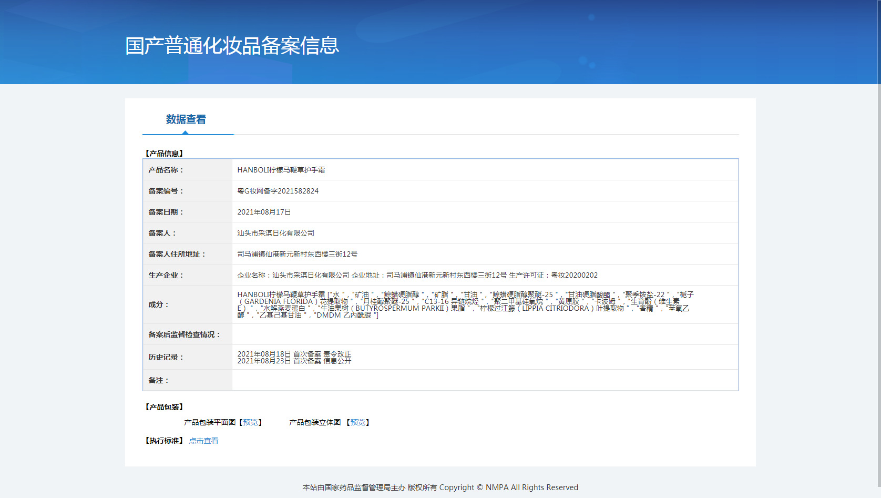Select the 企业名称 text in 生产企业 row

pos(293,275)
